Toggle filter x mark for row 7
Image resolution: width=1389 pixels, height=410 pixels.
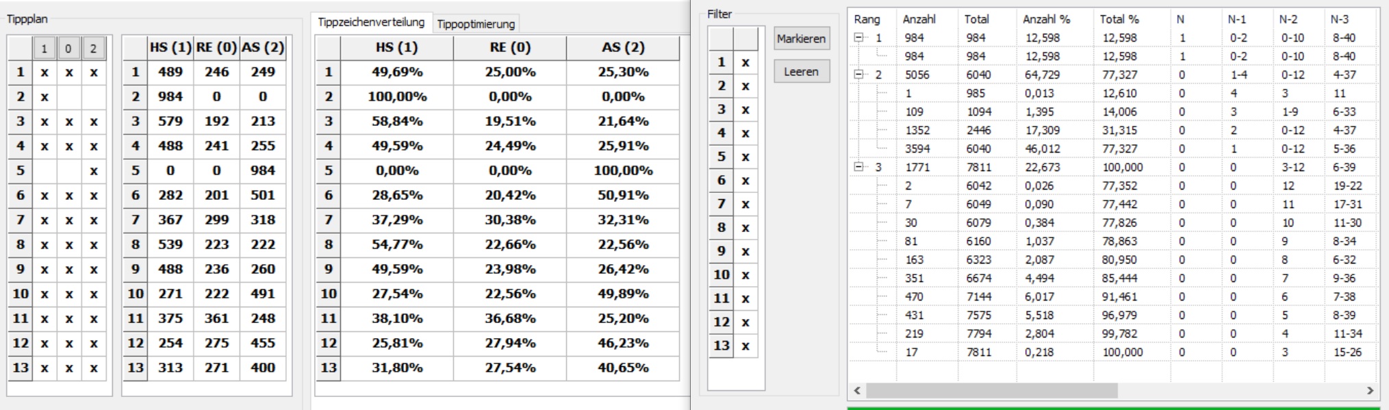click(746, 204)
